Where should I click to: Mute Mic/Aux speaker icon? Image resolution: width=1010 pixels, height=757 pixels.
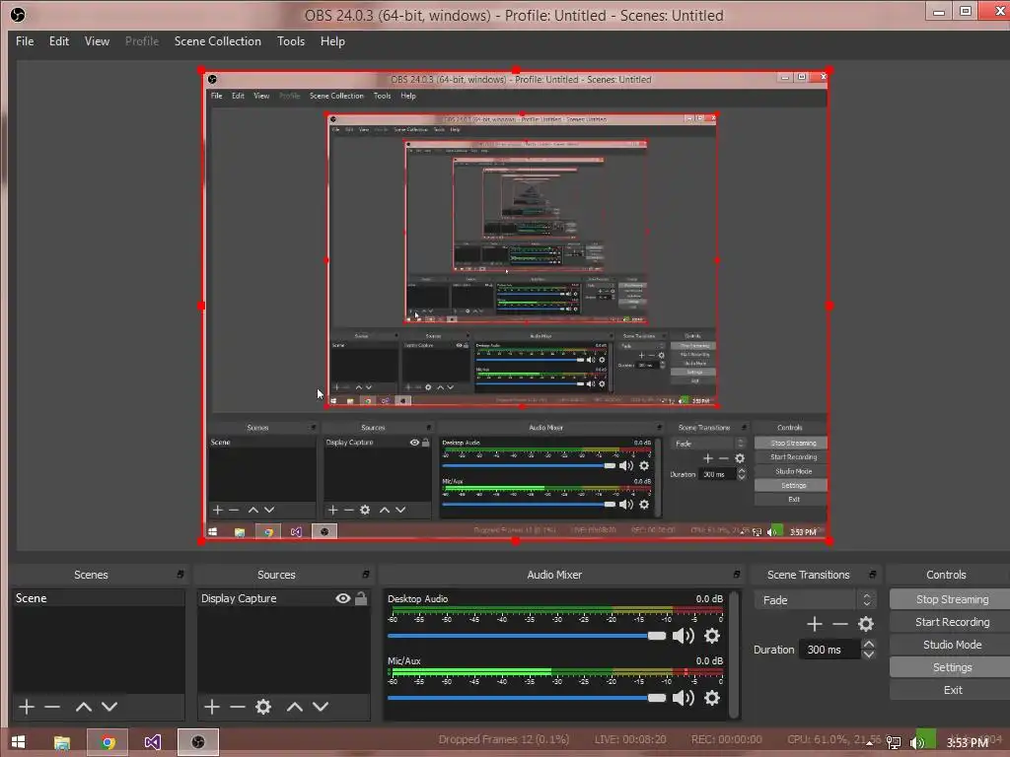[x=683, y=698]
